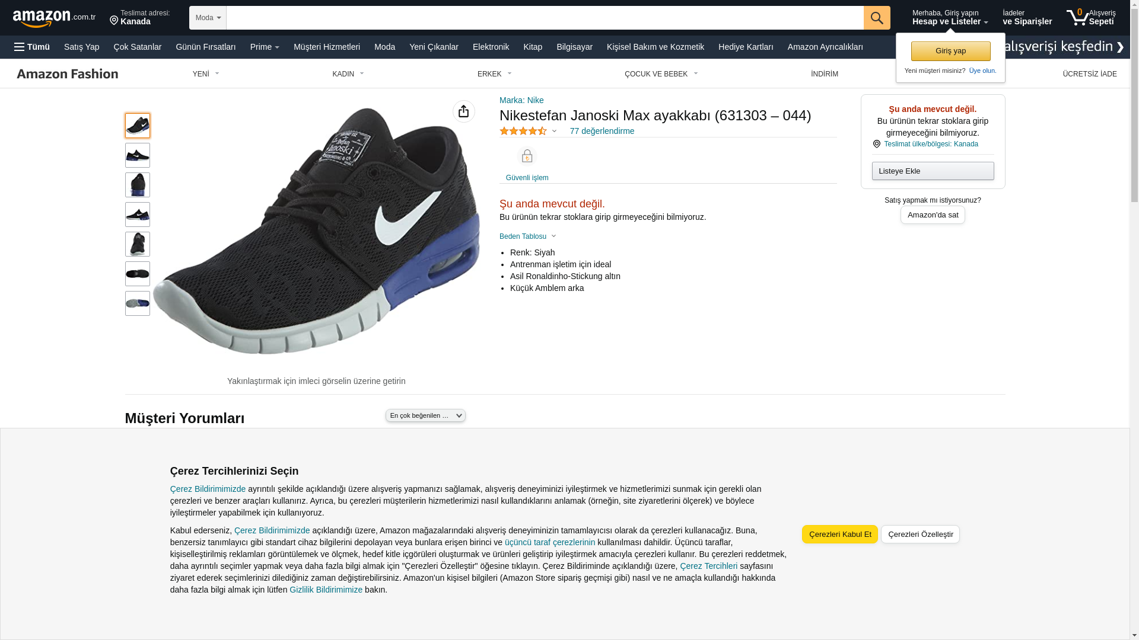
Task: Click the magnifying glass search button
Action: coord(876,18)
